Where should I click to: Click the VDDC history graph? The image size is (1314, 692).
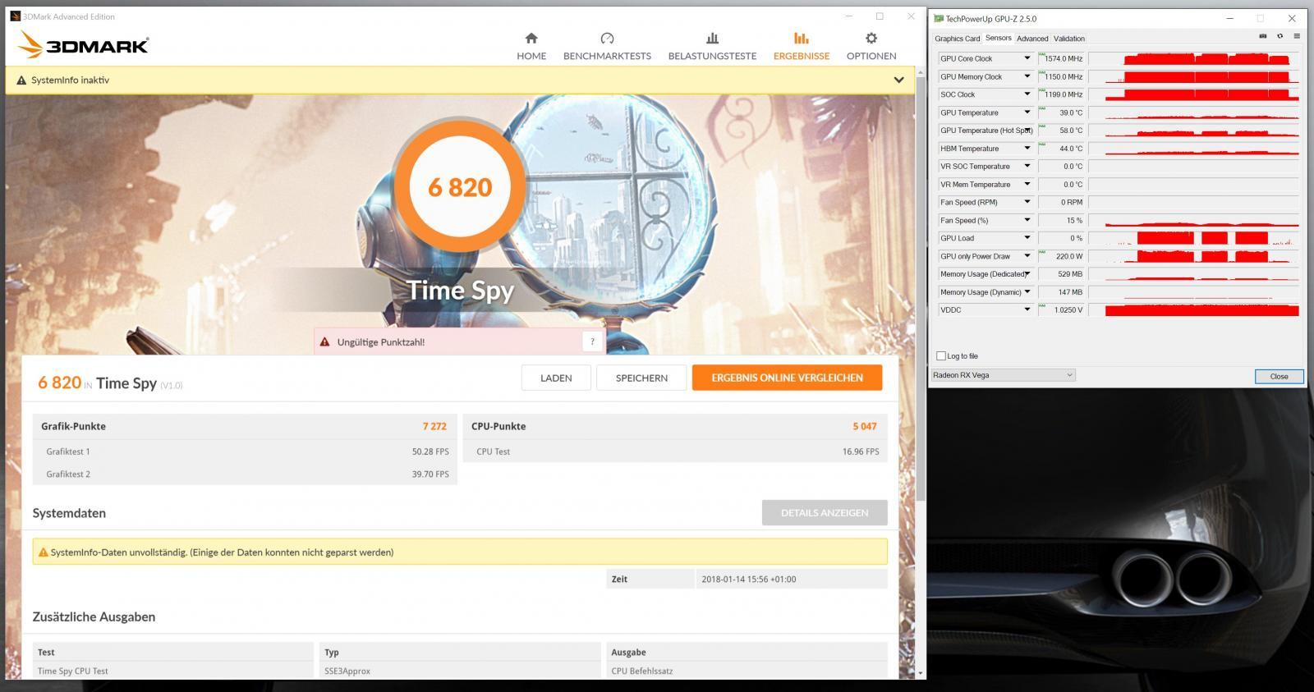click(1194, 309)
